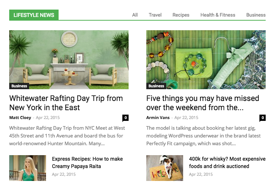Open the green living room featured image
Screen dimensions: 276x185
click(69, 60)
